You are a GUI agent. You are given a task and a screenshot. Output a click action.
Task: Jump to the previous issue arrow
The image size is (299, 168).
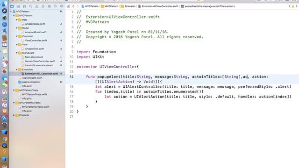pos(290,6)
